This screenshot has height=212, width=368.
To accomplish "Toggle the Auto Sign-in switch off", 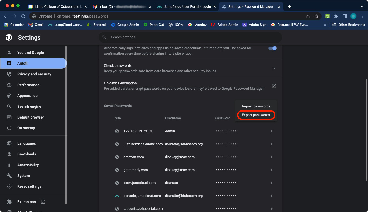I will point(272,48).
